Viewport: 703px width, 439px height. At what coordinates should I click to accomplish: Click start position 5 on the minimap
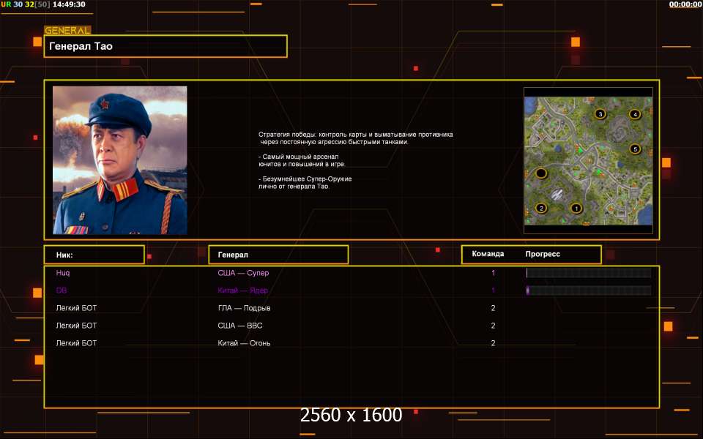(635, 149)
